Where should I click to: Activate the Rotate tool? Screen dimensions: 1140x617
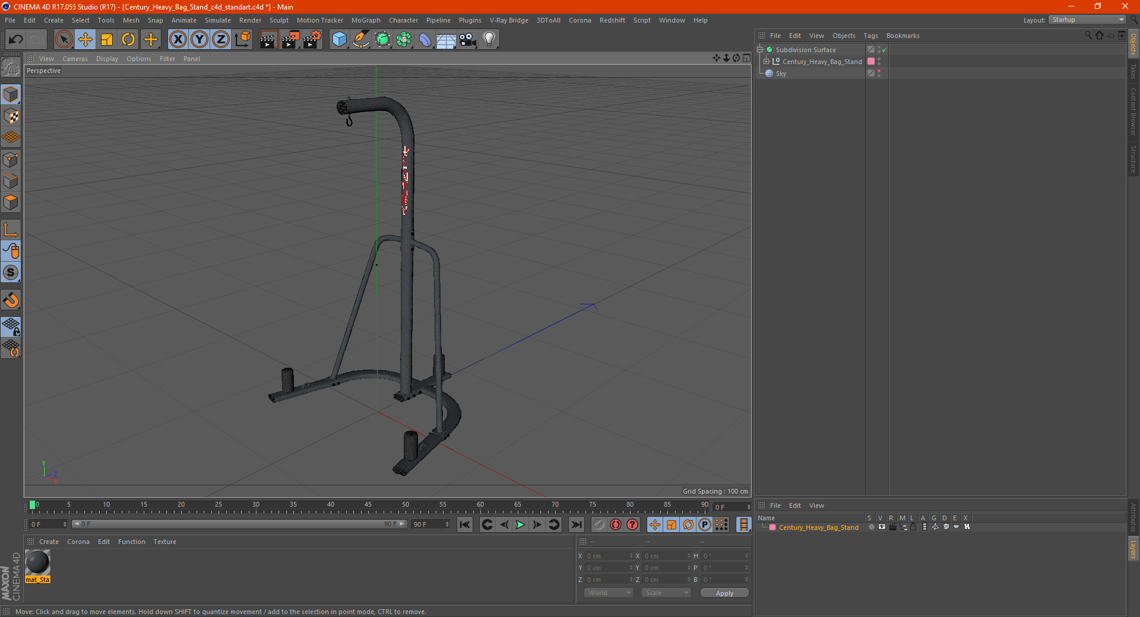click(128, 40)
